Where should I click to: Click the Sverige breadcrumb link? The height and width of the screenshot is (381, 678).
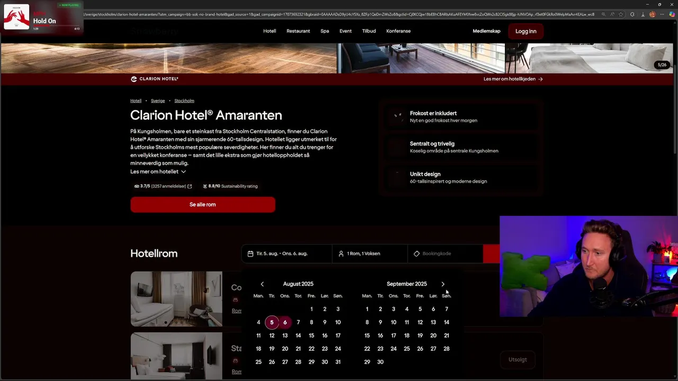[x=158, y=101]
